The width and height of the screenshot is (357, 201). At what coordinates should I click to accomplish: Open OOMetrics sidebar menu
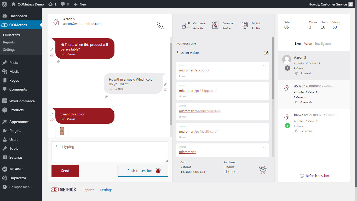(x=21, y=25)
